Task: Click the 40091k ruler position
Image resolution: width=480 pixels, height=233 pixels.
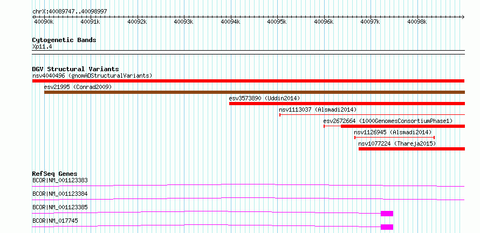Action: click(90, 22)
